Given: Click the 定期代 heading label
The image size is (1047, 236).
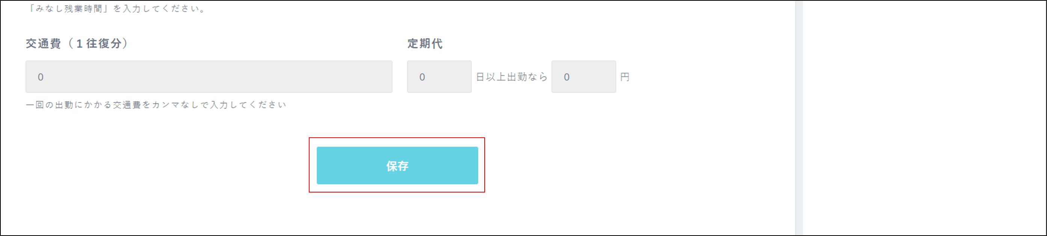Looking at the screenshot, I should tap(425, 44).
